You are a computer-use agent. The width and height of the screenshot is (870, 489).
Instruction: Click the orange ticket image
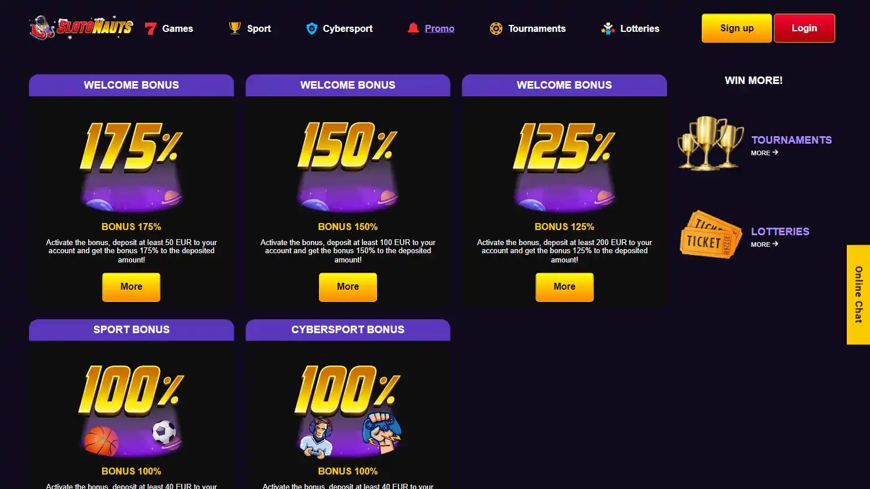point(710,234)
